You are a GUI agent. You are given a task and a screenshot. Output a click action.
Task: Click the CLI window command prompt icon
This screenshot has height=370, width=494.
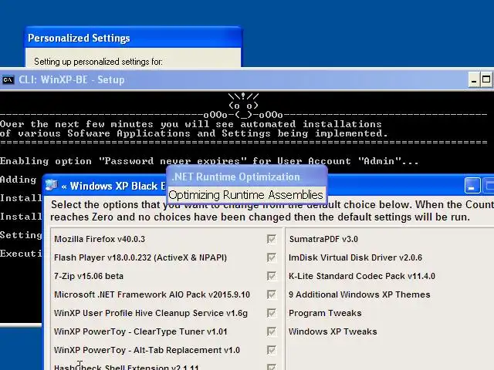tap(8, 80)
